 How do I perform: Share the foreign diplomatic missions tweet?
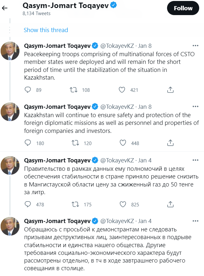point(171,143)
